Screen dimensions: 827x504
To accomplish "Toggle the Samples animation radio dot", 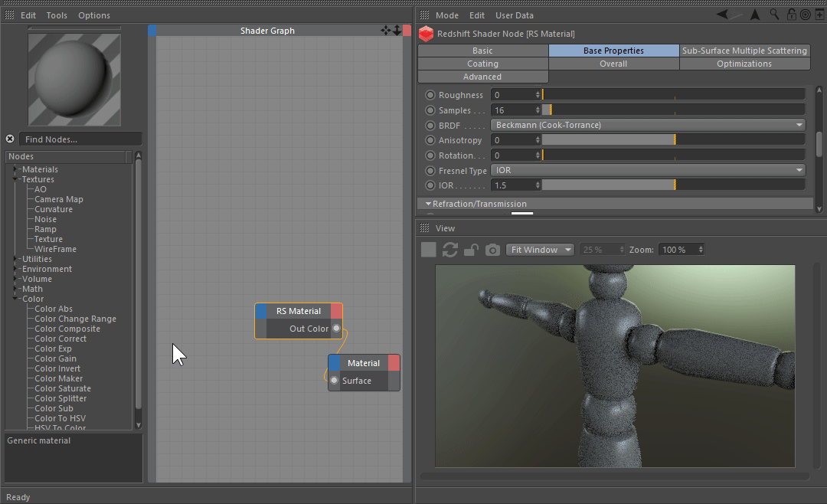I will point(430,110).
